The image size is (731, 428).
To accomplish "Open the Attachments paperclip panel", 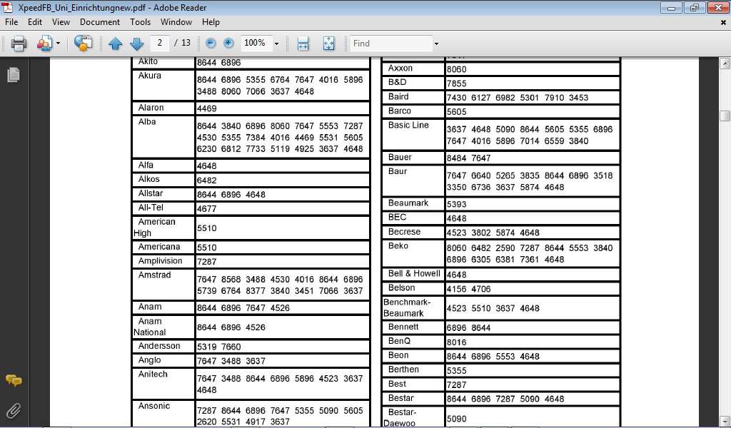I will (x=14, y=410).
